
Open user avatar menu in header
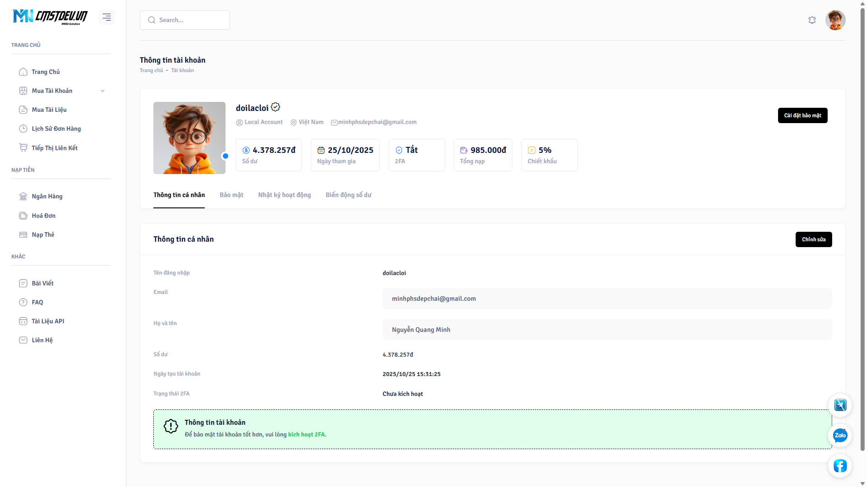point(835,20)
